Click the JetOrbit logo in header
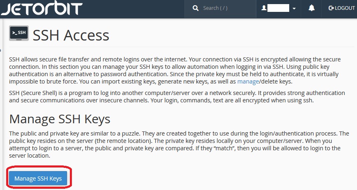The height and width of the screenshot is (190, 357). pyautogui.click(x=41, y=8)
